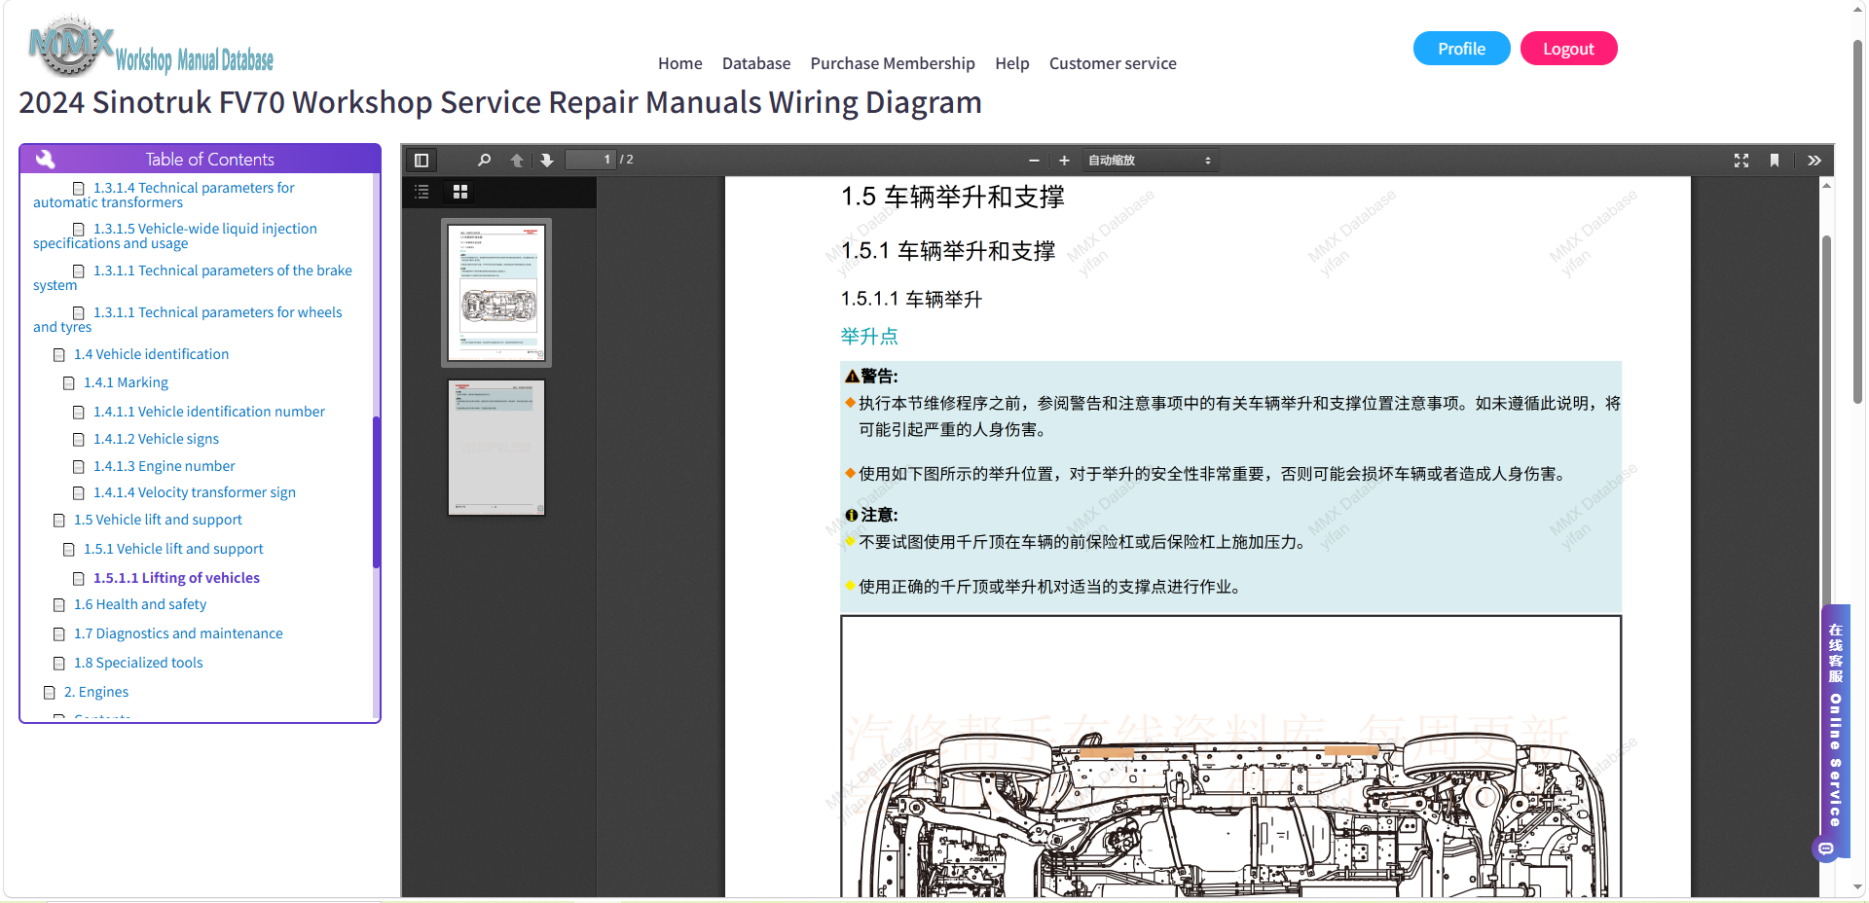The height and width of the screenshot is (903, 1869).
Task: Click the page number input field
Action: click(x=591, y=161)
